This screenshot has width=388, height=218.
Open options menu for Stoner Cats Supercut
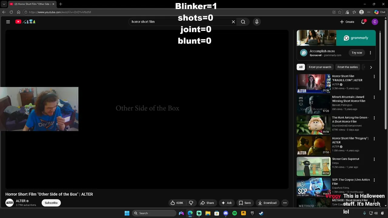374,159
